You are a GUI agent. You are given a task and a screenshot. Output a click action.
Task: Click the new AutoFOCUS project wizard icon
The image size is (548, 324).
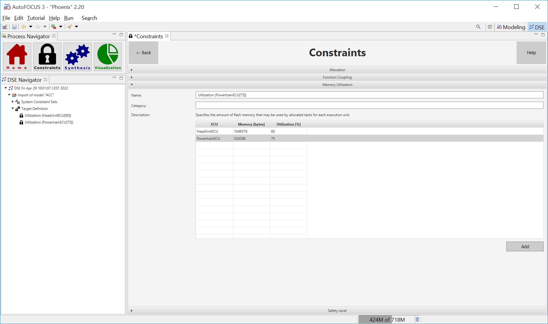(x=5, y=27)
